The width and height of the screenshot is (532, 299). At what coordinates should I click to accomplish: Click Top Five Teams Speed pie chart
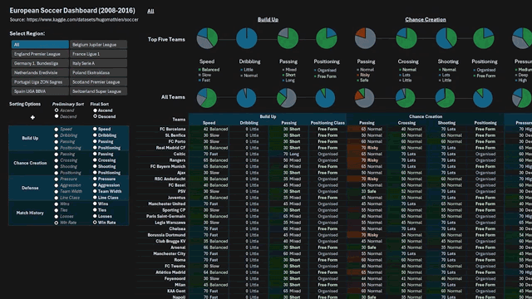click(x=207, y=38)
